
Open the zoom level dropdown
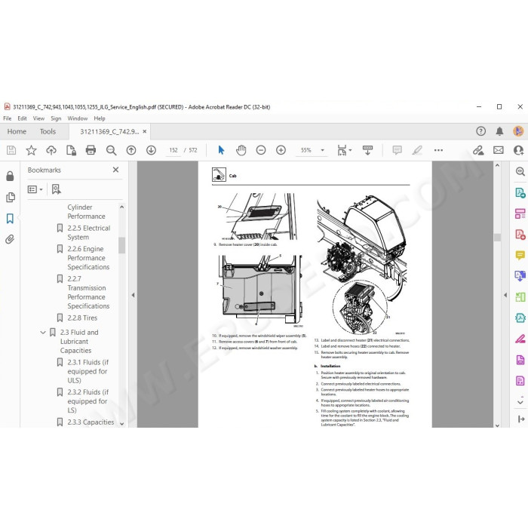point(323,150)
